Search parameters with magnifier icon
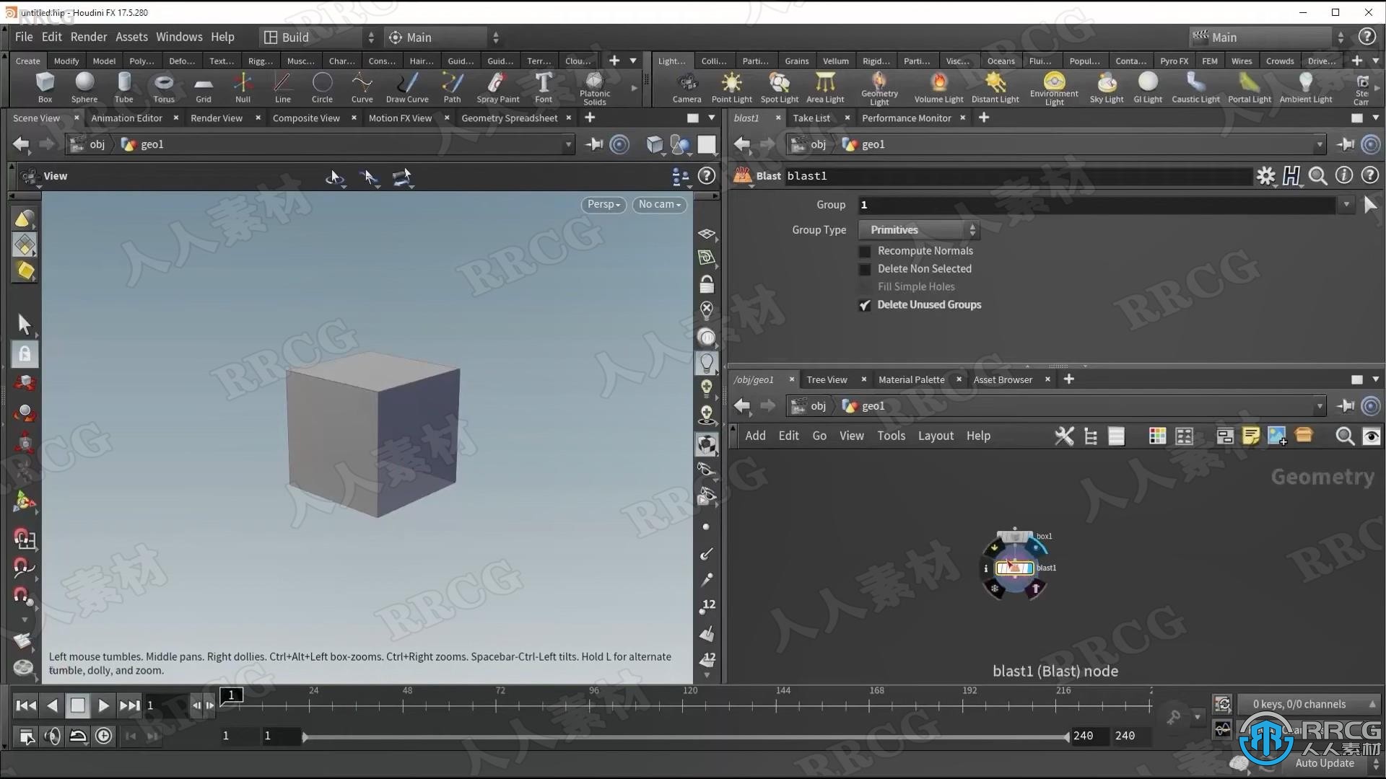 pos(1317,176)
